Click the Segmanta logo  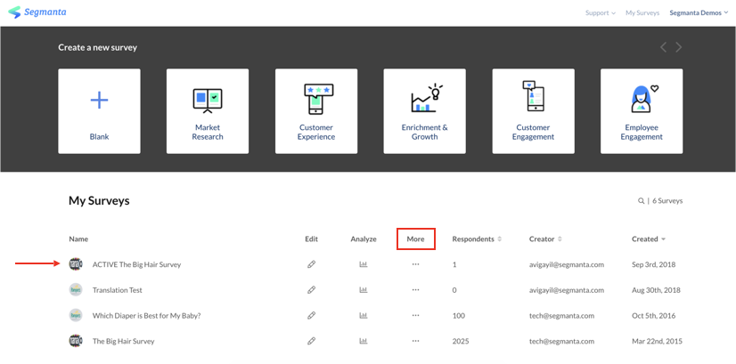[x=37, y=12]
